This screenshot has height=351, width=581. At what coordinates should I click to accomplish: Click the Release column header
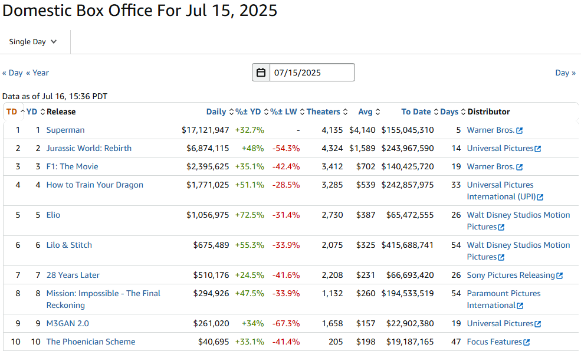point(61,111)
